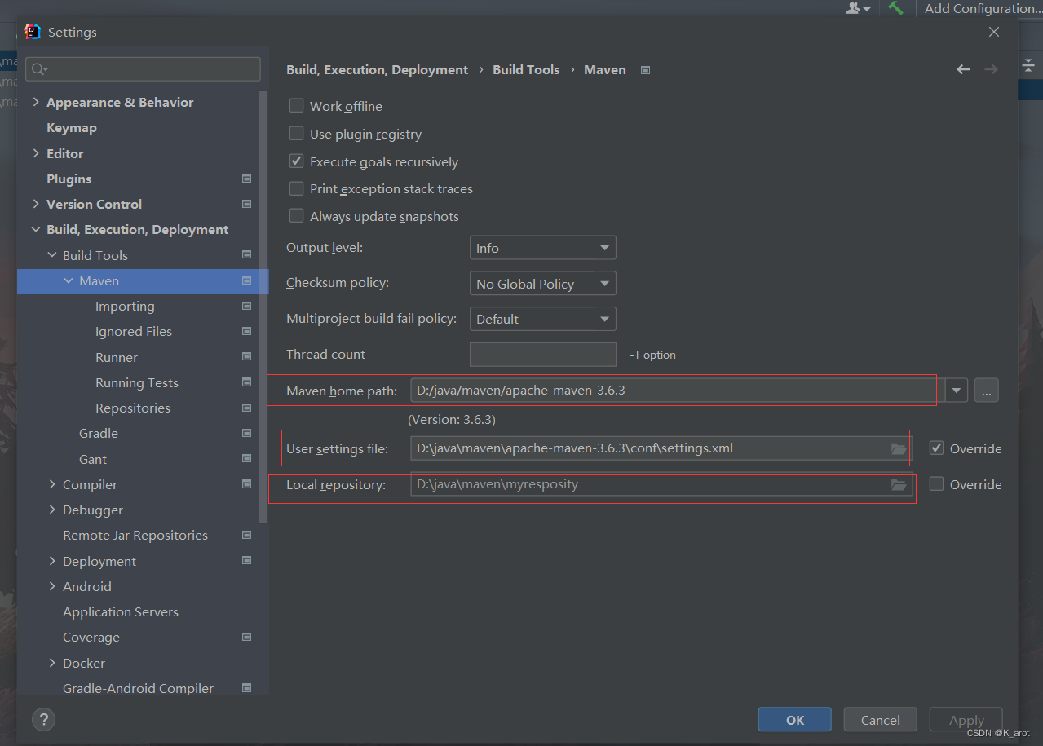Expand the Editor section
Screen dimensions: 1043x746
click(x=36, y=153)
